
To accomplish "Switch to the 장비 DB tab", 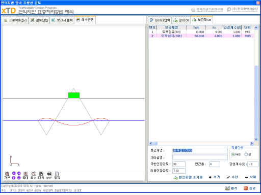I will (x=181, y=20).
